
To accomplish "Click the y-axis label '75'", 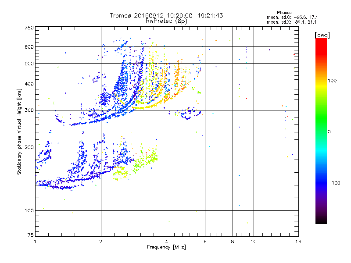I will [x=31, y=235].
